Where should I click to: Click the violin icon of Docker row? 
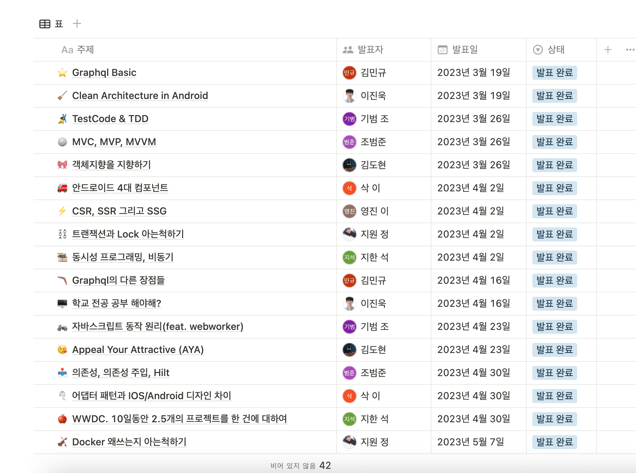62,442
